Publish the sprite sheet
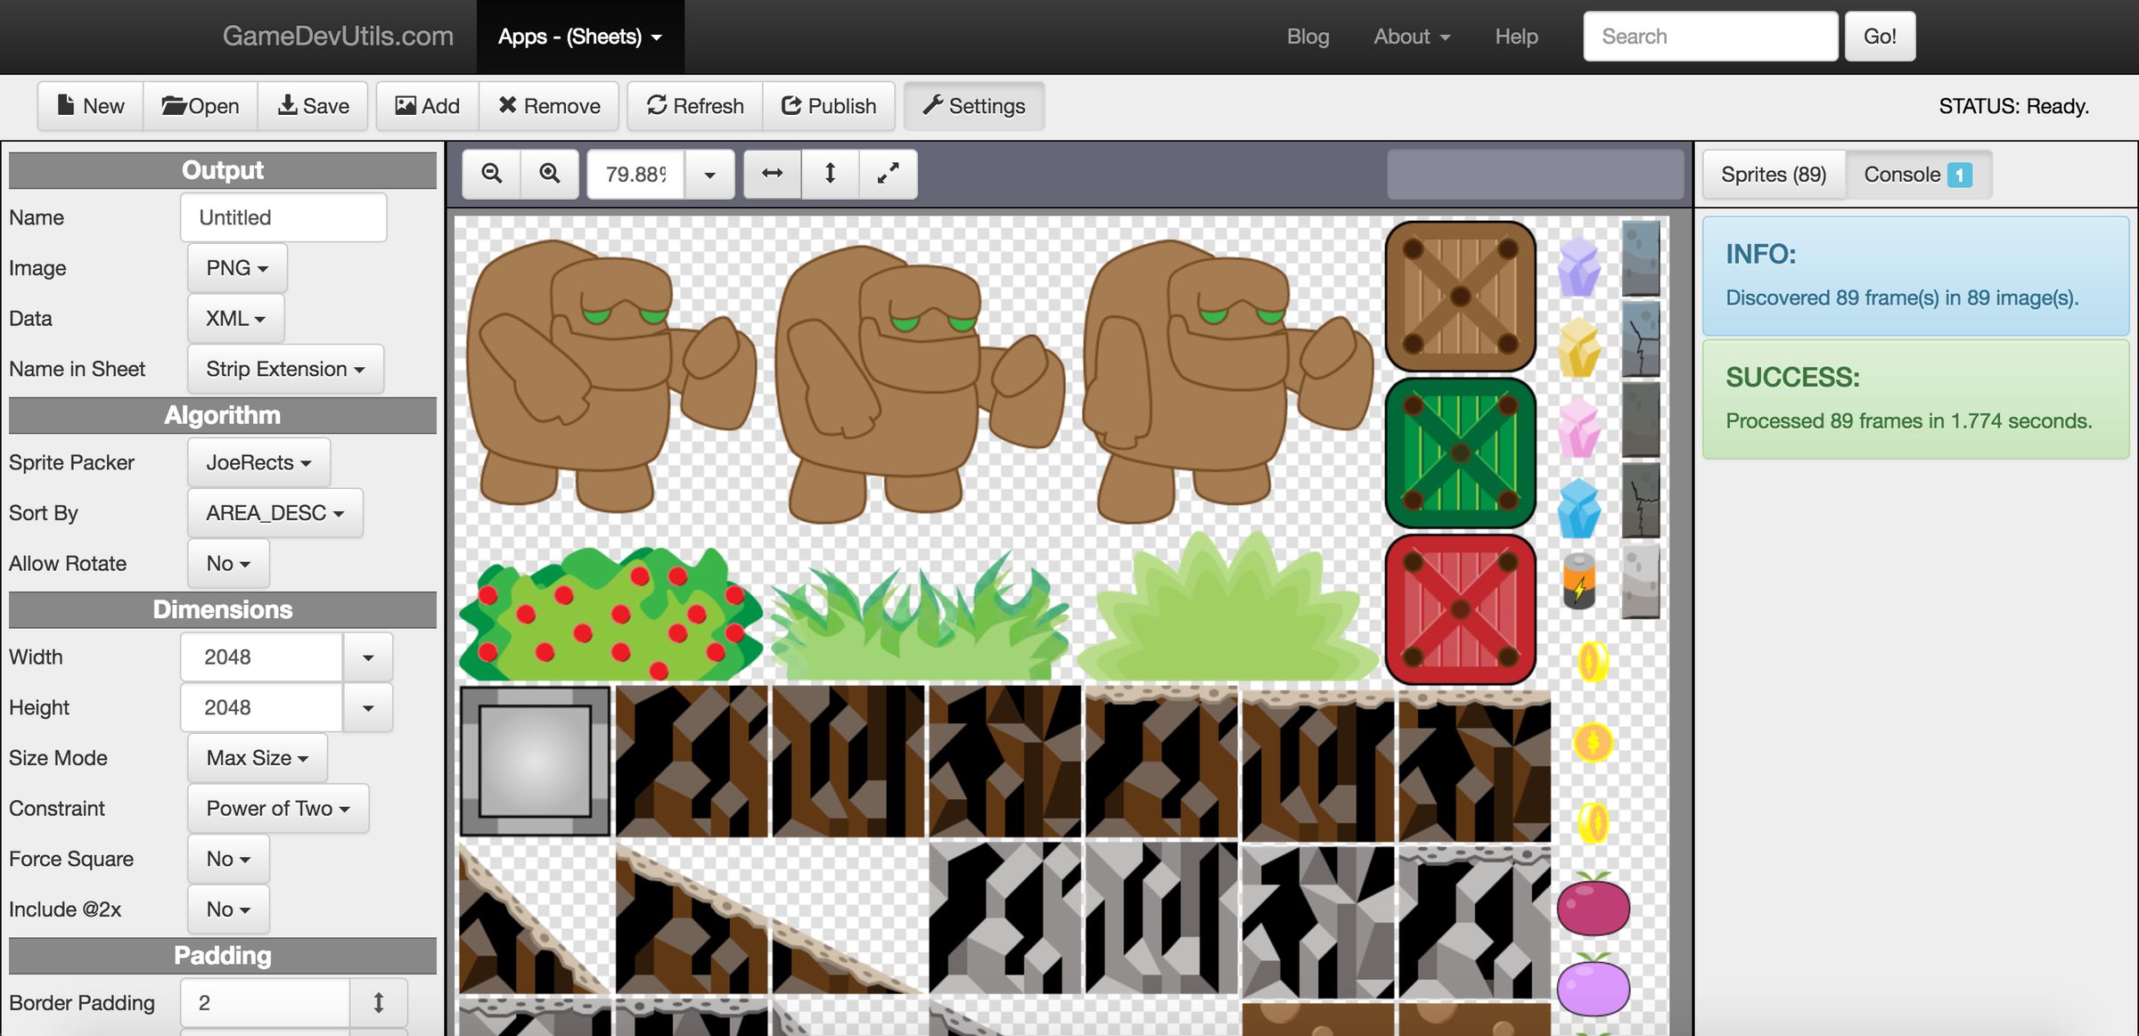The width and height of the screenshot is (2139, 1036). pos(829,106)
